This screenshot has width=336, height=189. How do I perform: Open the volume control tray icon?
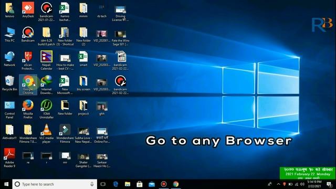[302, 184]
